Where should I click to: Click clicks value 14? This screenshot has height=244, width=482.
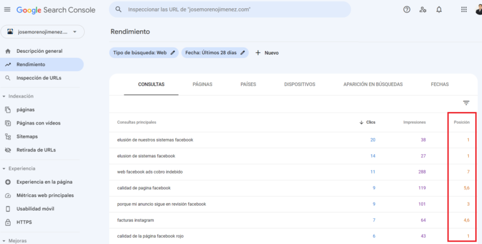(373, 156)
